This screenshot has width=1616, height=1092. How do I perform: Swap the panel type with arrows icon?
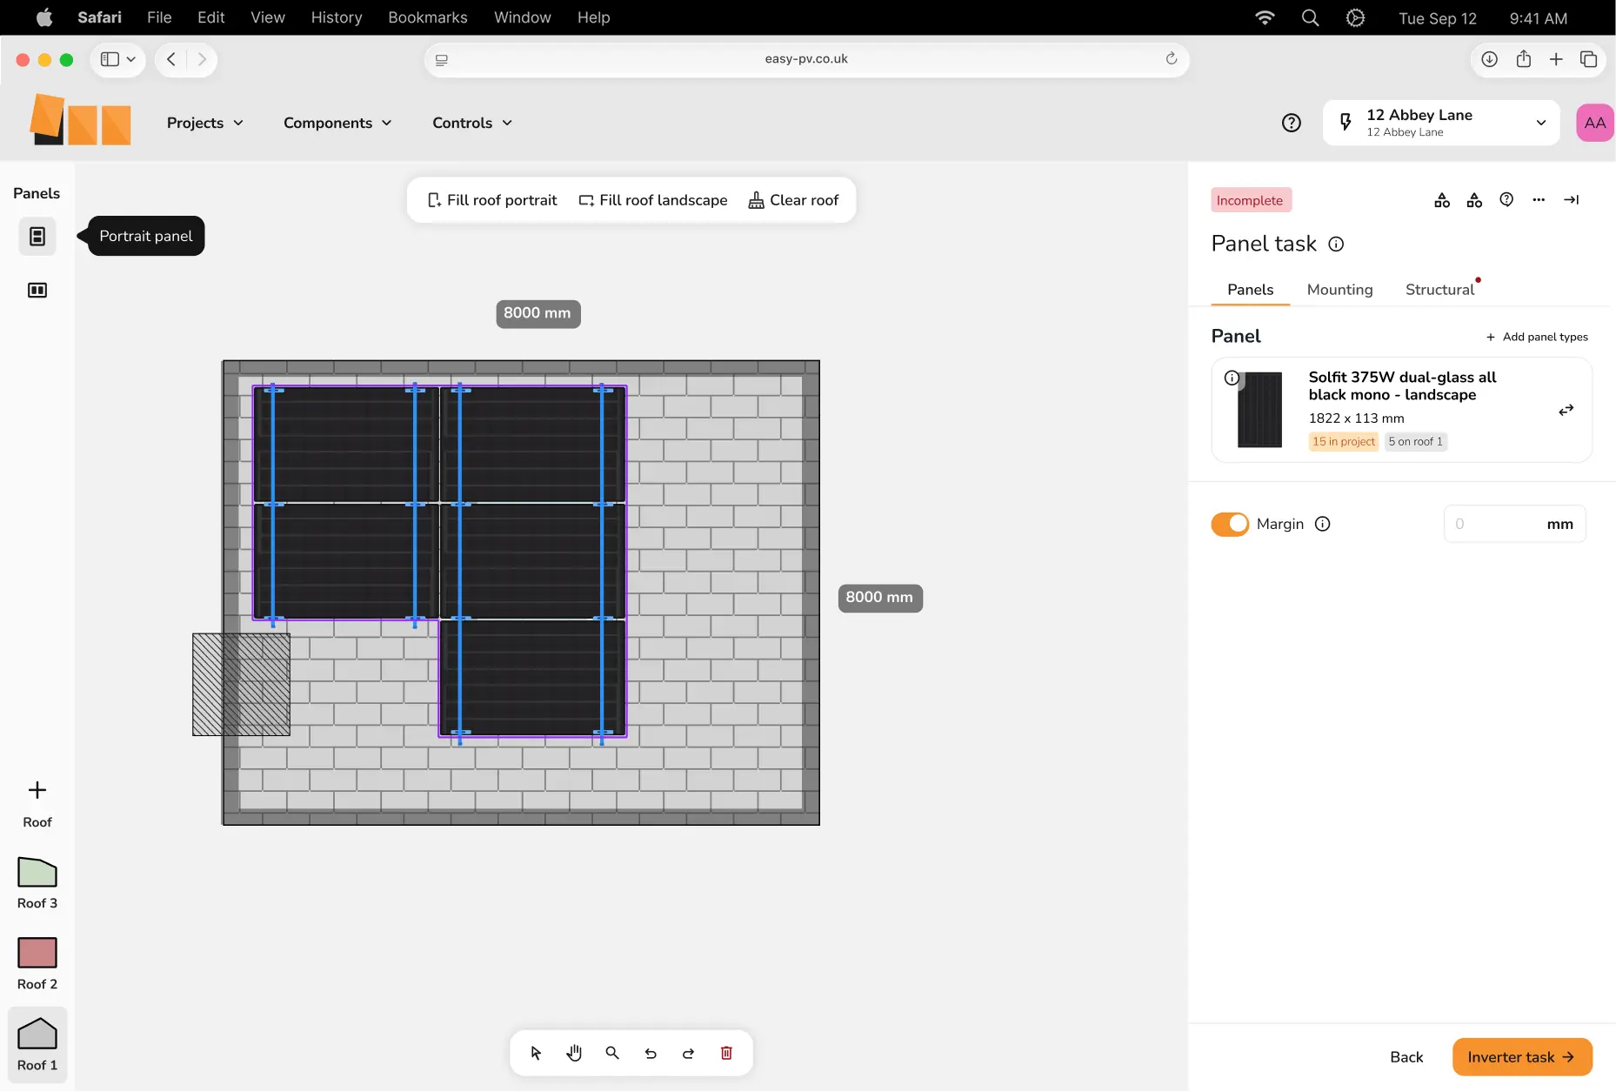pyautogui.click(x=1566, y=410)
